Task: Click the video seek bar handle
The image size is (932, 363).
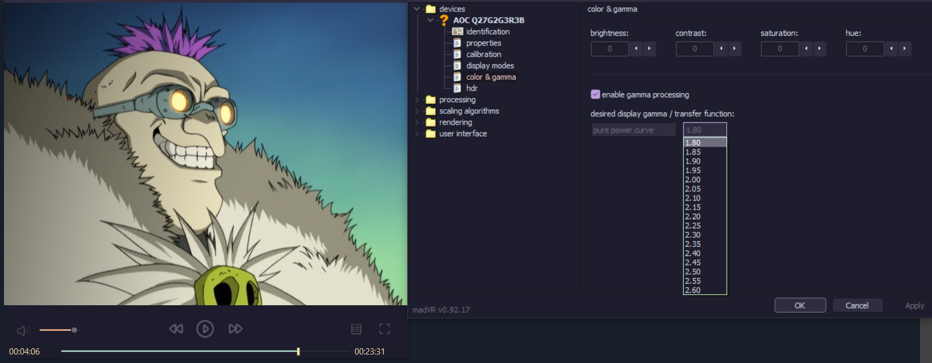Action: click(298, 352)
